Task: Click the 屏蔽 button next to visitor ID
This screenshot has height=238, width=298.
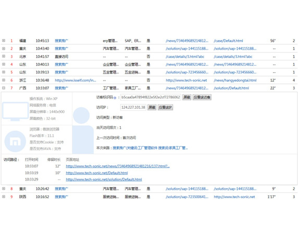Action: tap(187, 97)
